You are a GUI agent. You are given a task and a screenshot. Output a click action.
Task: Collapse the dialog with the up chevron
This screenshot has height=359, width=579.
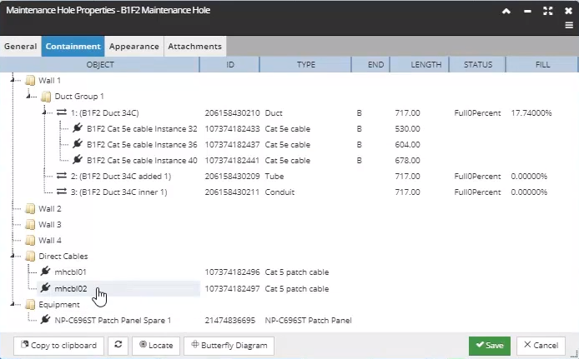[506, 11]
